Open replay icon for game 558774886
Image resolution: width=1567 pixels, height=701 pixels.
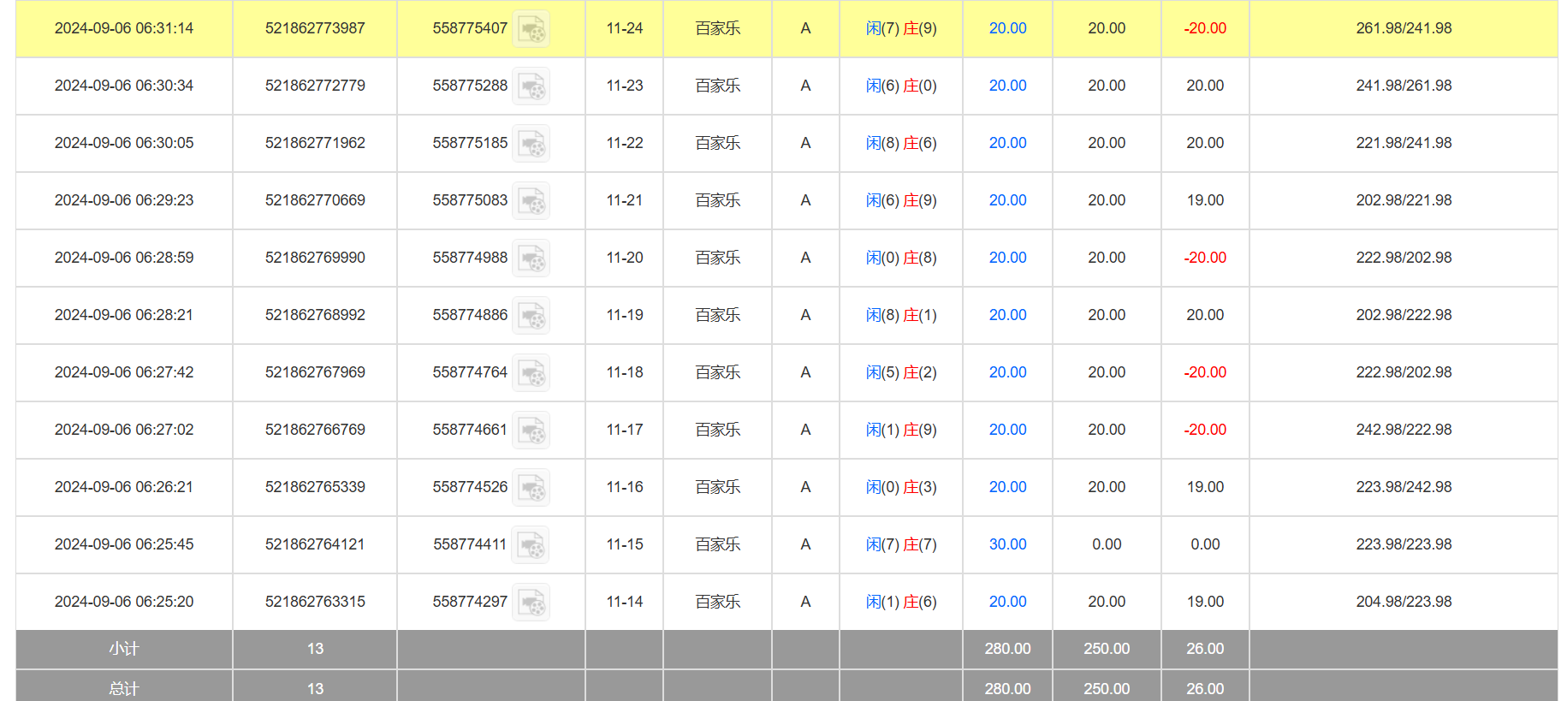point(531,316)
